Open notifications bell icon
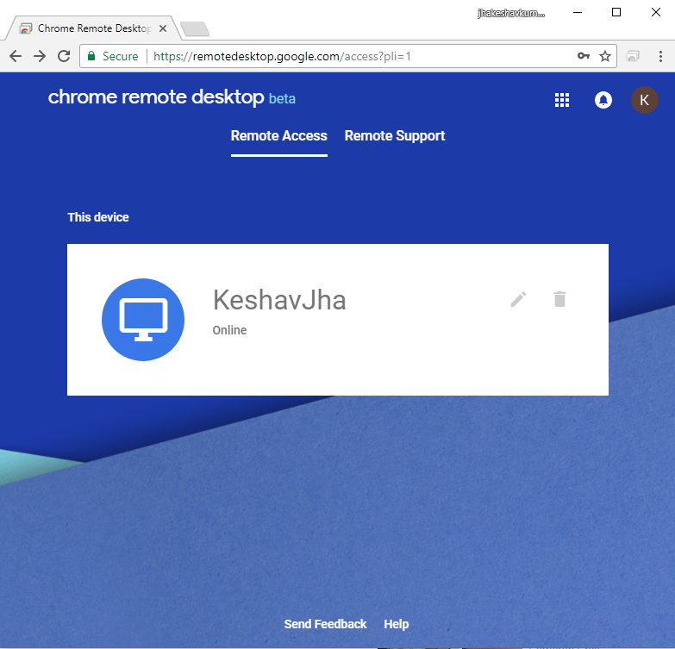This screenshot has width=675, height=649. (603, 100)
